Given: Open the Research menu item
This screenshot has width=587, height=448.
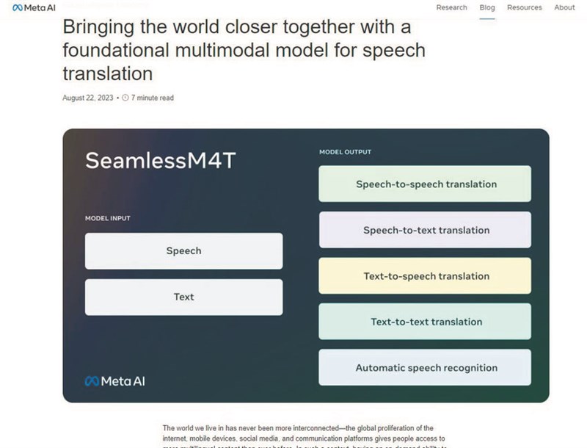Looking at the screenshot, I should pos(451,7).
